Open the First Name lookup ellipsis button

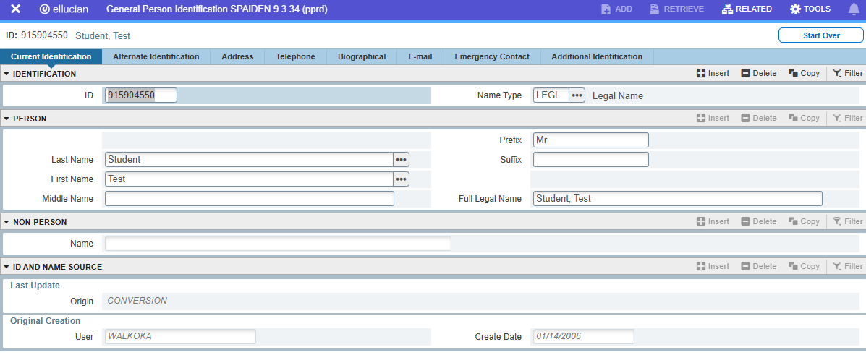(x=401, y=179)
